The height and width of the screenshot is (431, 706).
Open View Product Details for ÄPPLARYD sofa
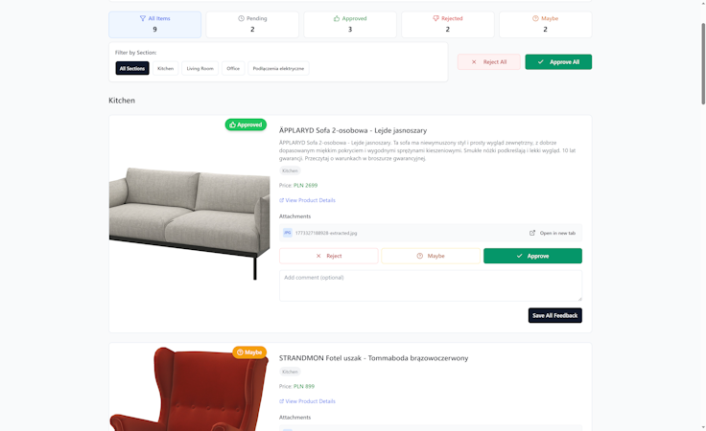pyautogui.click(x=307, y=200)
